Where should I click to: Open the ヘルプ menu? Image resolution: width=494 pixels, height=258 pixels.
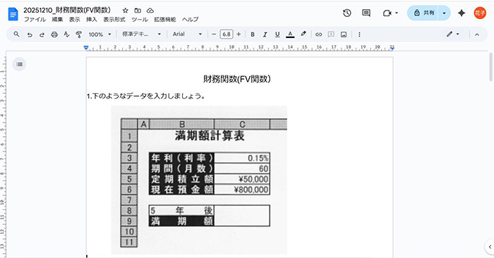click(x=190, y=20)
